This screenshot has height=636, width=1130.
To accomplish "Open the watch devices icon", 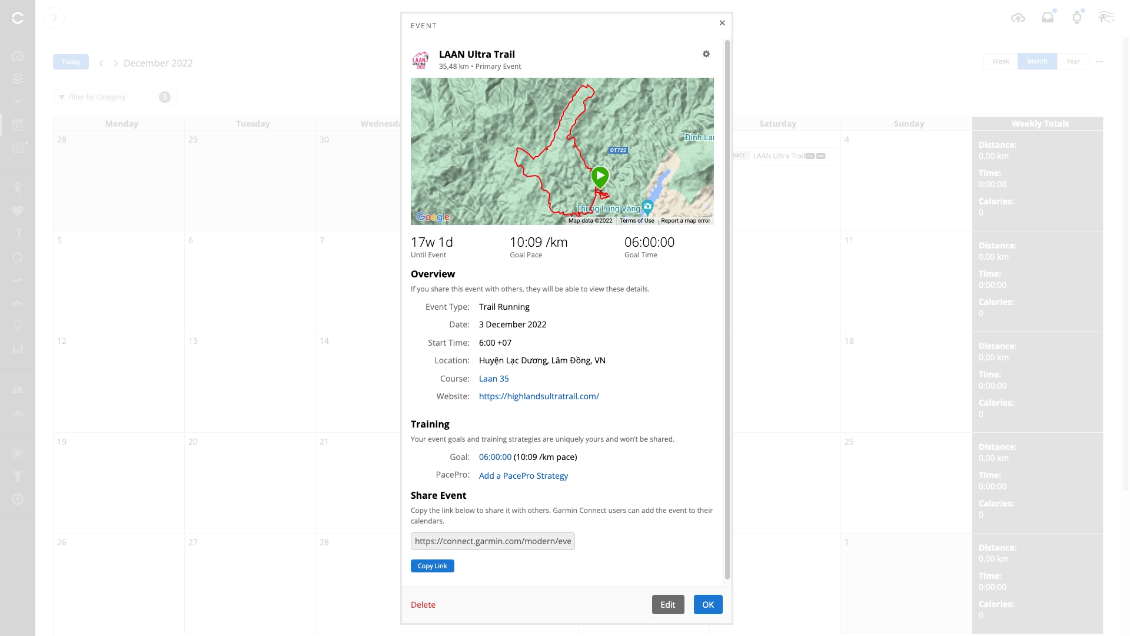I will point(1077,18).
